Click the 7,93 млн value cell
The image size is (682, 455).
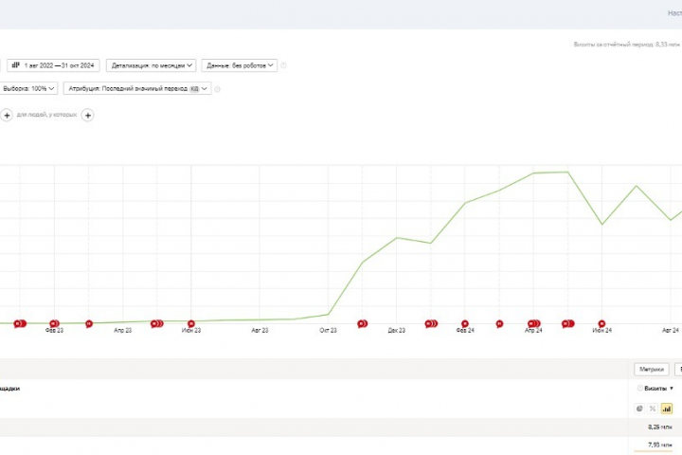[x=660, y=445]
